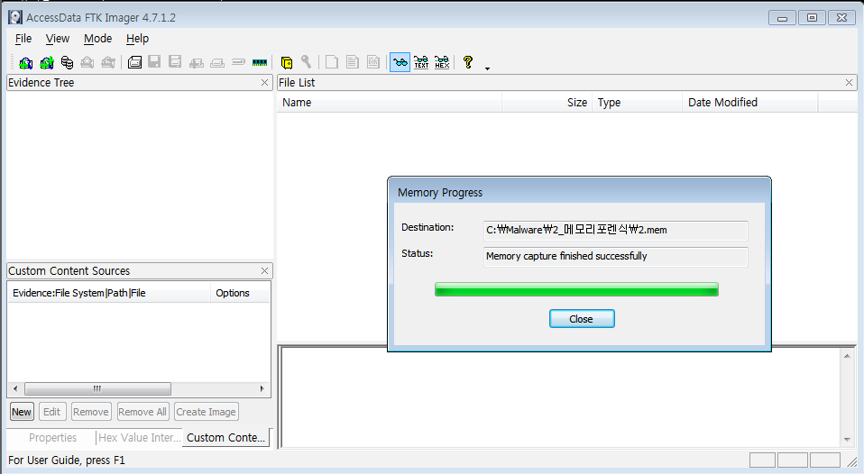
Task: Open the Image Mounting tool icon
Action: [x=67, y=62]
